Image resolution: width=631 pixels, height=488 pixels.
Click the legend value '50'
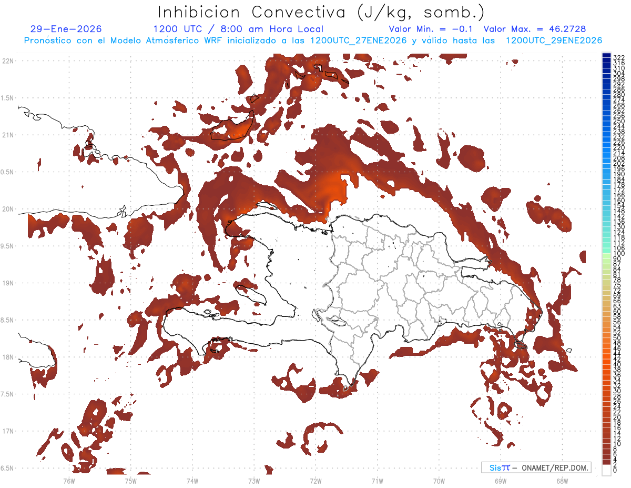click(617, 338)
